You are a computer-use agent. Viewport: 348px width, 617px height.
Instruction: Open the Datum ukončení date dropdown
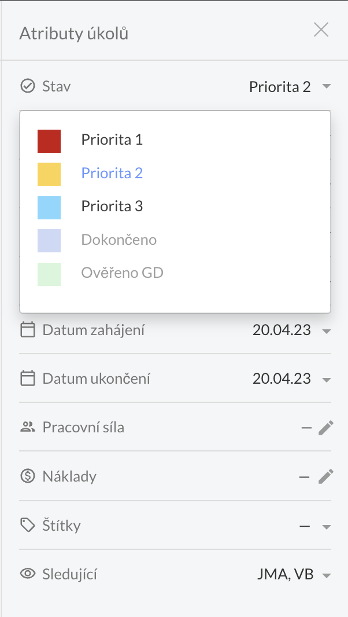tap(326, 380)
